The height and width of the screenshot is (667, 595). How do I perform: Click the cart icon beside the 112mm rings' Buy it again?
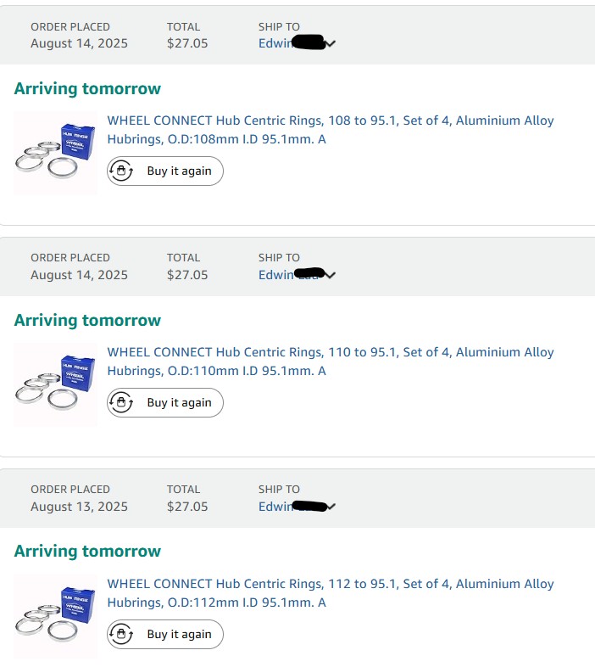[x=122, y=635]
